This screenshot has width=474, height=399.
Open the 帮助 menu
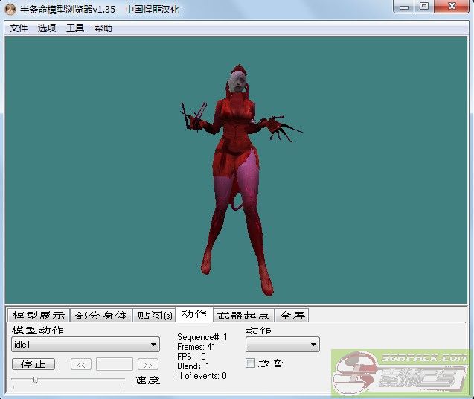[103, 28]
